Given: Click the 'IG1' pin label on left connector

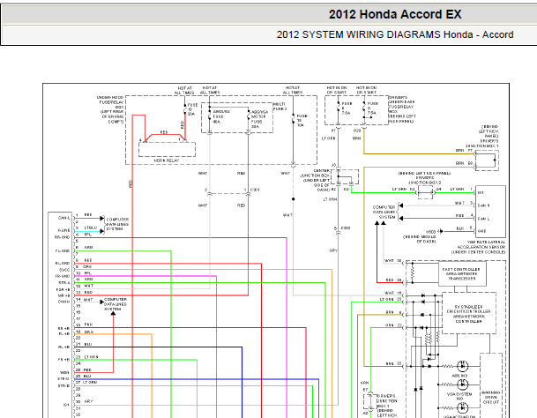Looking at the screenshot, I should pyautogui.click(x=66, y=405).
